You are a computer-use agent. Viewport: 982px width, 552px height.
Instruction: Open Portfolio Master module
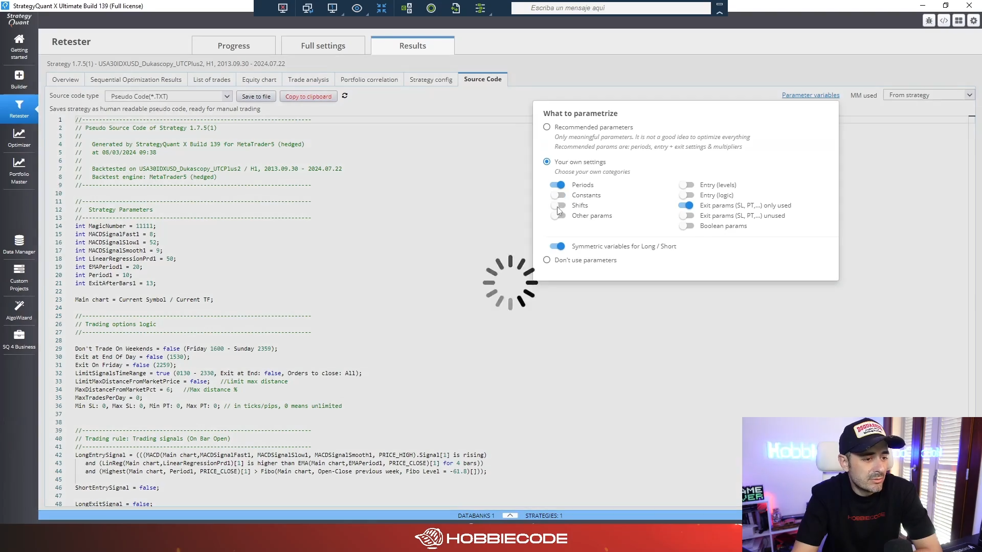coord(19,170)
